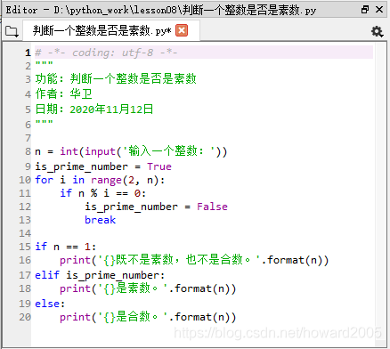Click the 'if n == 1:' line
This screenshot has width=390, height=349.
pos(65,247)
